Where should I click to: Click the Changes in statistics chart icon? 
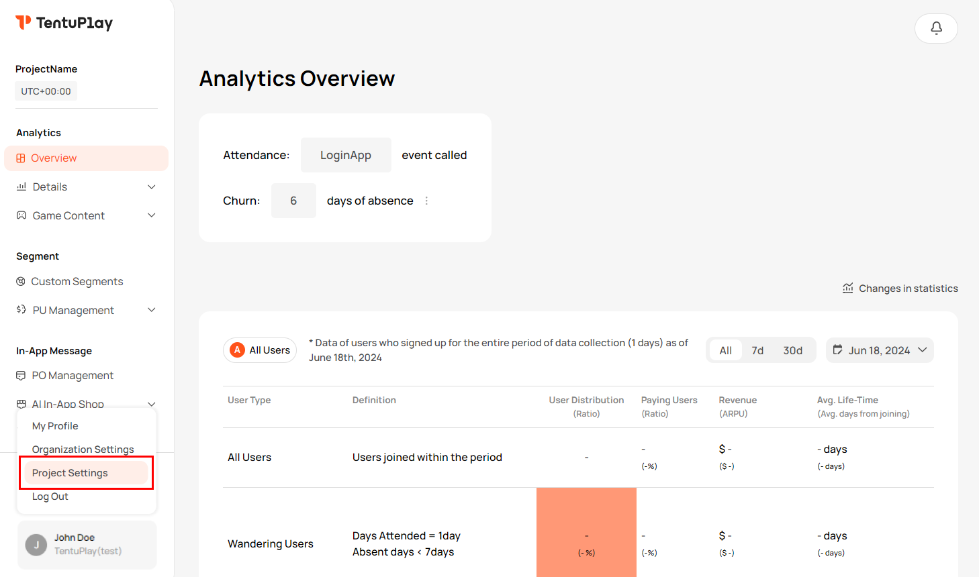pyautogui.click(x=848, y=288)
